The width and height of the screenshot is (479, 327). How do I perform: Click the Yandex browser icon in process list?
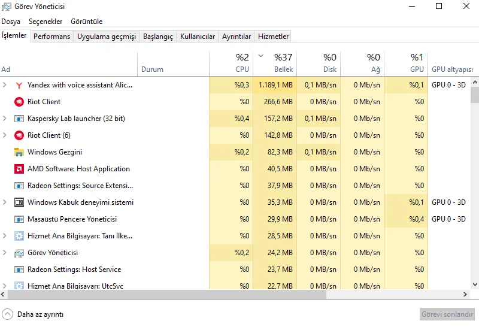(19, 85)
